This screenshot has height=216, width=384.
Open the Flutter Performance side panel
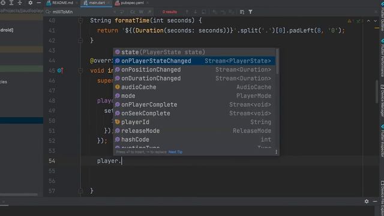click(x=382, y=58)
